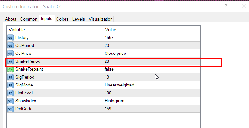Edit the HotLevel value 100
249x128 pixels.
coord(152,93)
